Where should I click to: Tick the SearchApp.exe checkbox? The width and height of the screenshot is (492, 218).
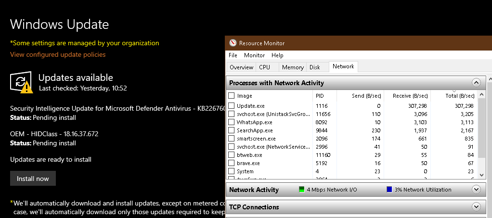(231, 130)
